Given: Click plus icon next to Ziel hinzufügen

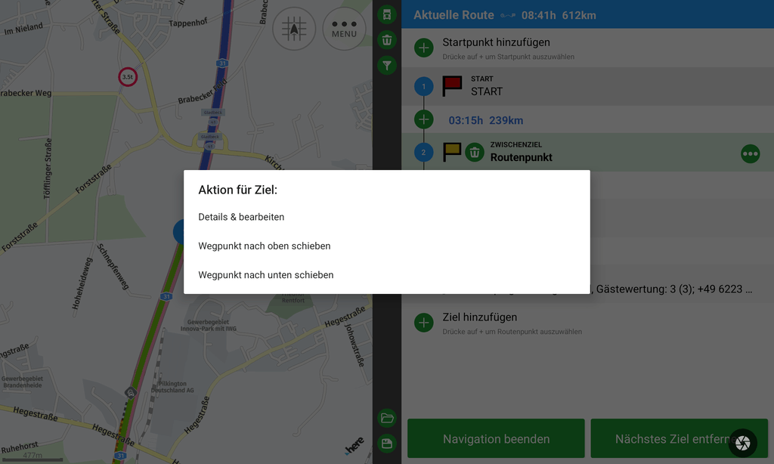Looking at the screenshot, I should click(x=423, y=323).
